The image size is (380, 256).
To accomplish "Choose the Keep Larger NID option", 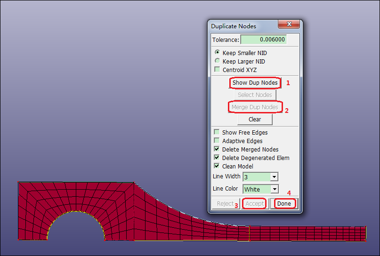I will click(x=217, y=61).
